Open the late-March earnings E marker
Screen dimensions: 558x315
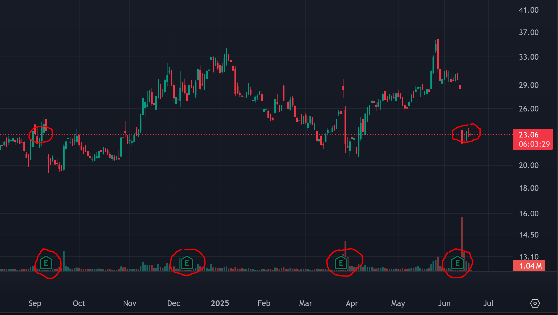point(341,263)
